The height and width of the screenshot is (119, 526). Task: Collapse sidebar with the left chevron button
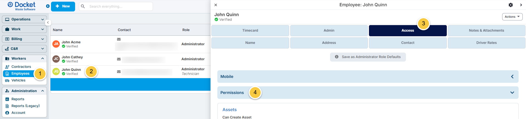pyautogui.click(x=48, y=23)
